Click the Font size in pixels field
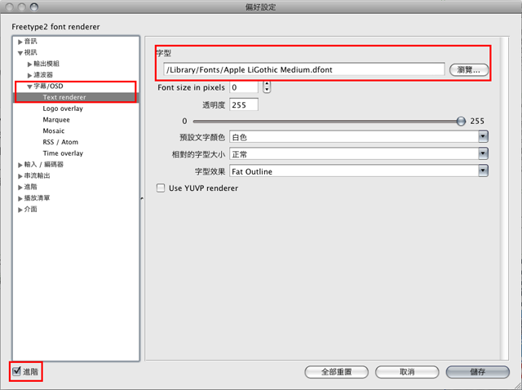Image resolution: width=522 pixels, height=390 pixels. (244, 87)
